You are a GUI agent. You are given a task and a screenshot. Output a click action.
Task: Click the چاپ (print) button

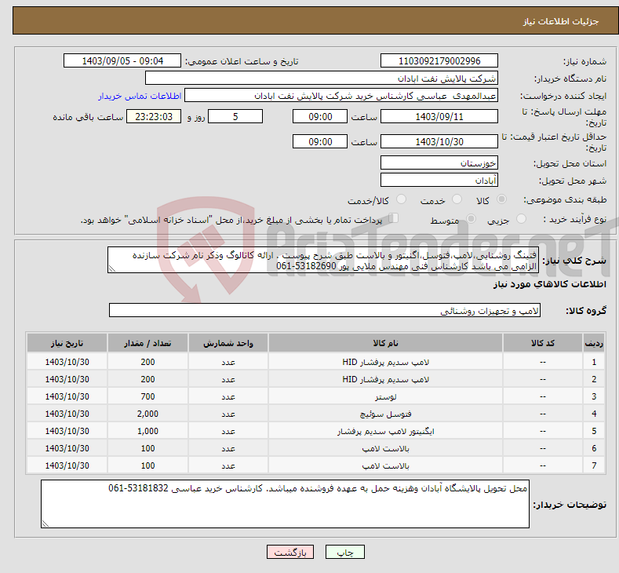tap(344, 552)
